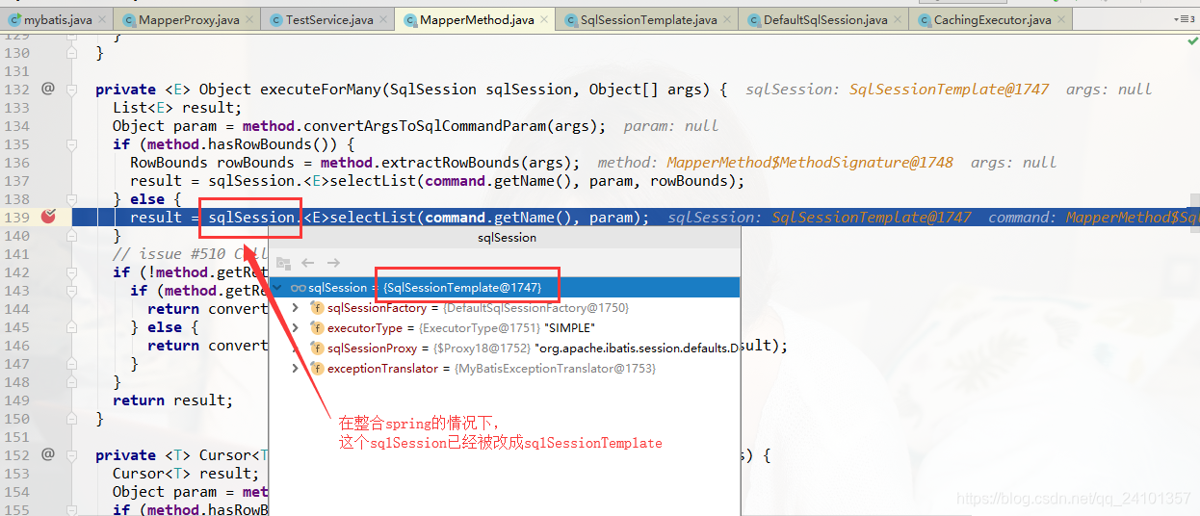Collapse the sqlSession root node
The height and width of the screenshot is (516, 1200).
[x=278, y=288]
